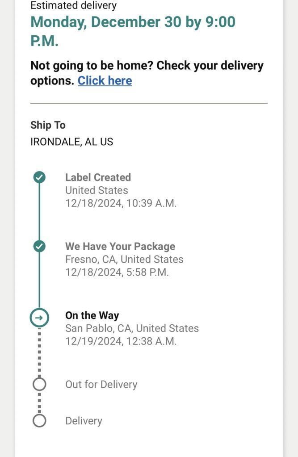
Task: Select the Label Created status heading
Action: click(98, 177)
